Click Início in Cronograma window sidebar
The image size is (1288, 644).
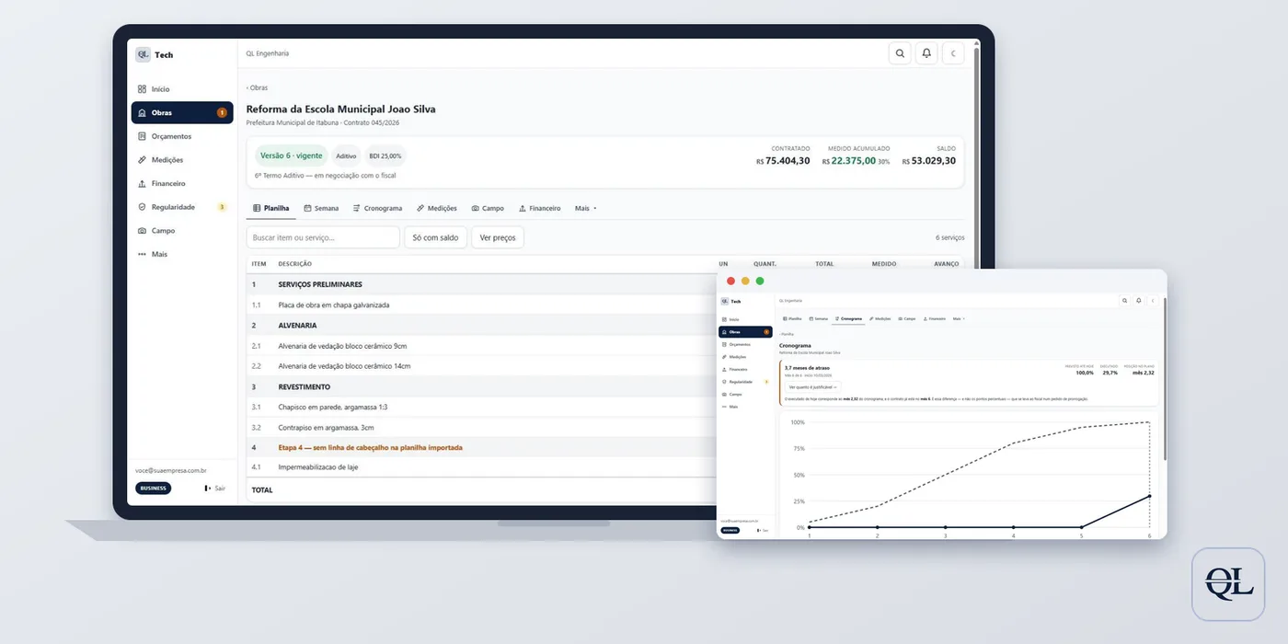(745, 319)
